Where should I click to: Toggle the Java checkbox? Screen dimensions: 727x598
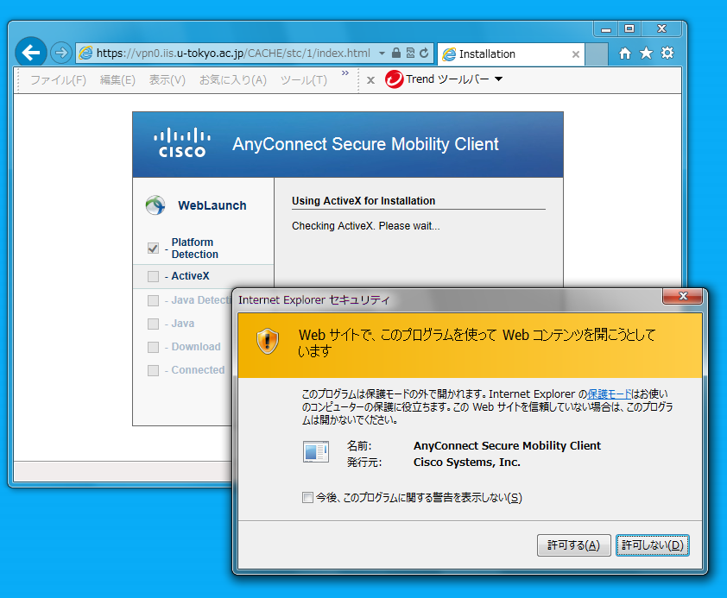[153, 324]
